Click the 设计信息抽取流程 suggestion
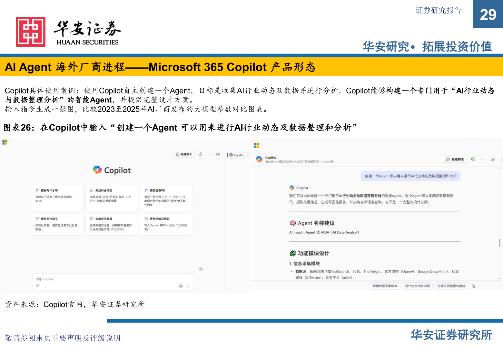 (417, 286)
